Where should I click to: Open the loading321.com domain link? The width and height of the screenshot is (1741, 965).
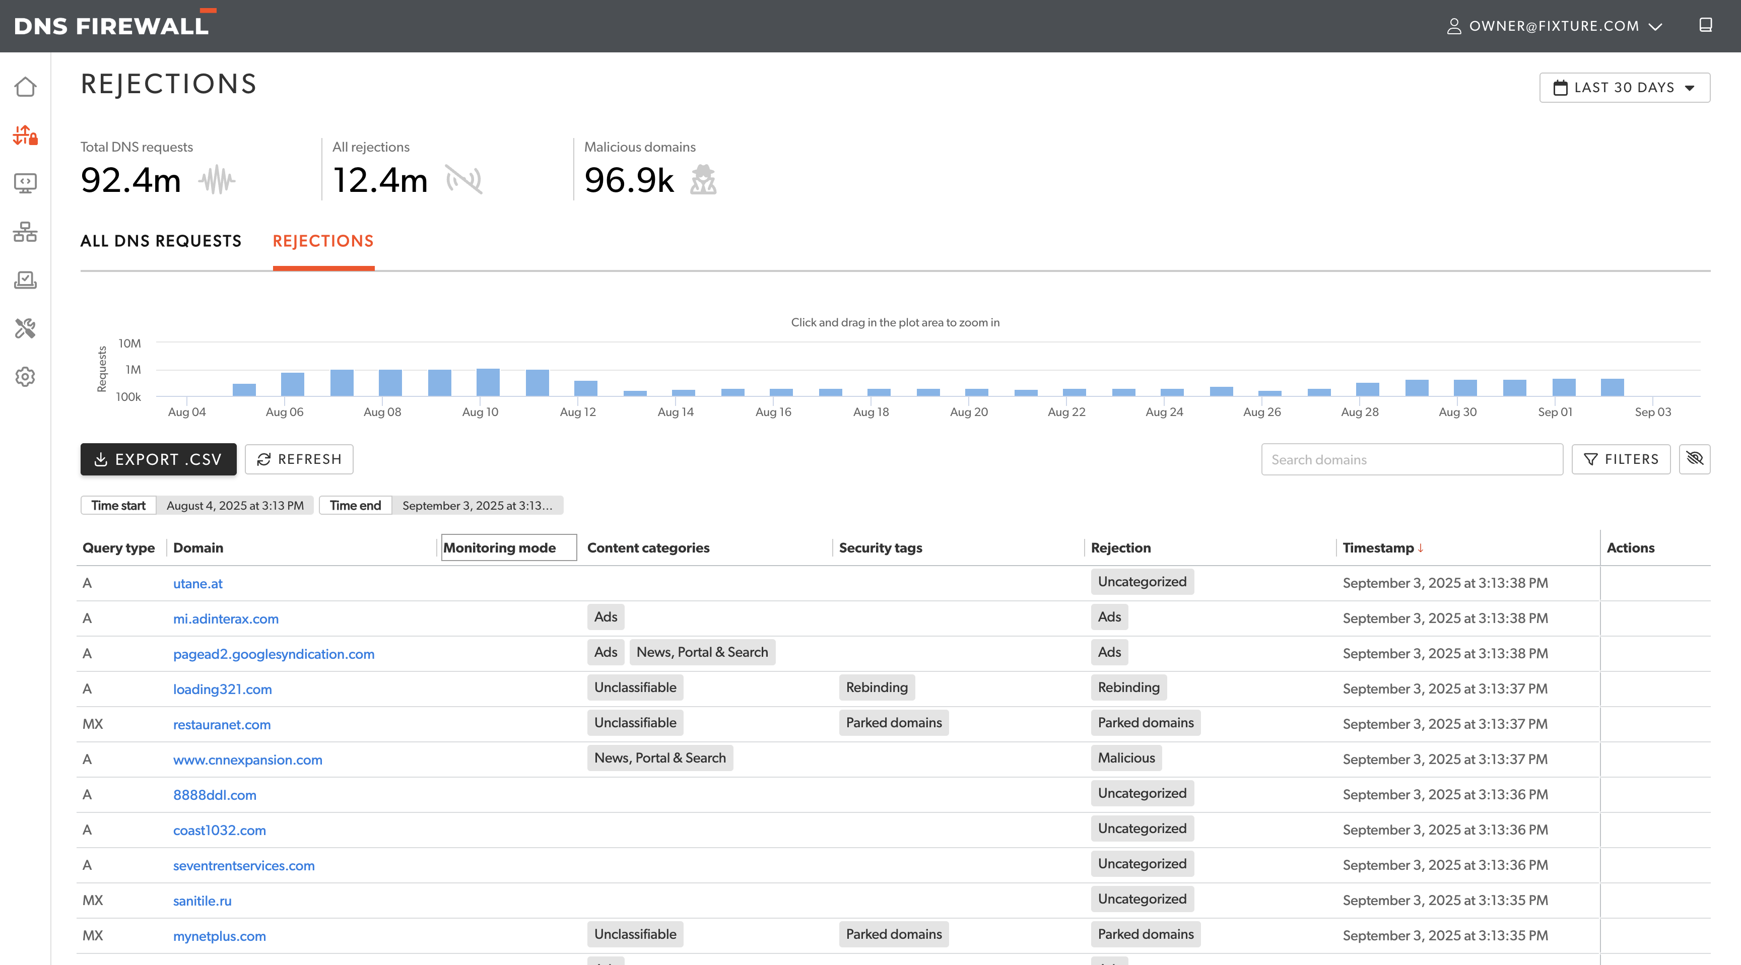(x=222, y=690)
